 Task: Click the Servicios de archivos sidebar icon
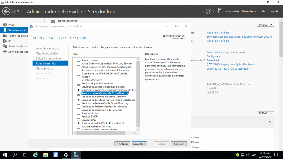tap(5, 46)
